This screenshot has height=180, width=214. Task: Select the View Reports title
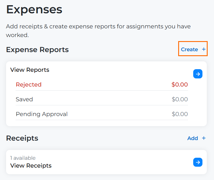[x=30, y=70]
